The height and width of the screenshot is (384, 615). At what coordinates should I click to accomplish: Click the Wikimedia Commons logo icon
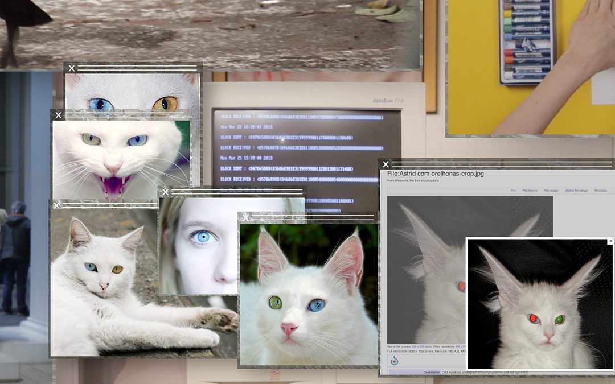click(x=394, y=361)
